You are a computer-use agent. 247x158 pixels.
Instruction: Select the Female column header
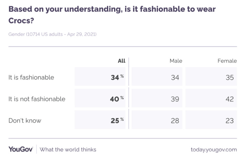[227, 61]
